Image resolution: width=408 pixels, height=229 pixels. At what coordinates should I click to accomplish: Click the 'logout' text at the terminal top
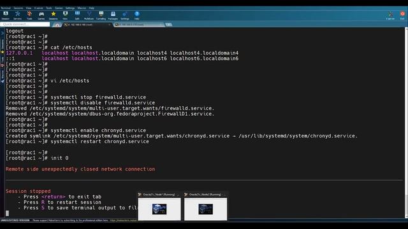15,31
